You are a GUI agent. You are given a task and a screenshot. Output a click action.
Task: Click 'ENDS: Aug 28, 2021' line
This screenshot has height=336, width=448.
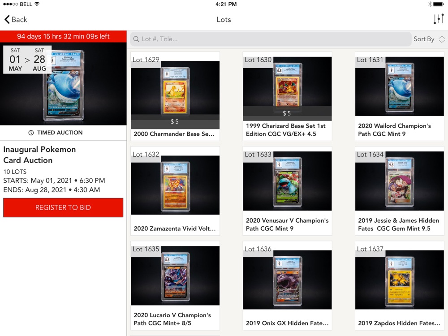click(x=52, y=190)
